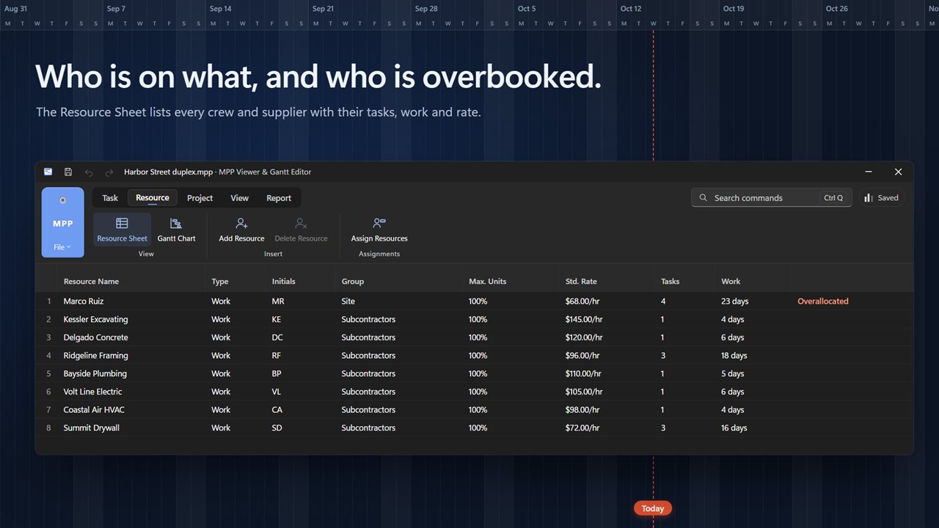This screenshot has width=939, height=528.
Task: Open the Report ribbon tab
Action: tap(279, 198)
